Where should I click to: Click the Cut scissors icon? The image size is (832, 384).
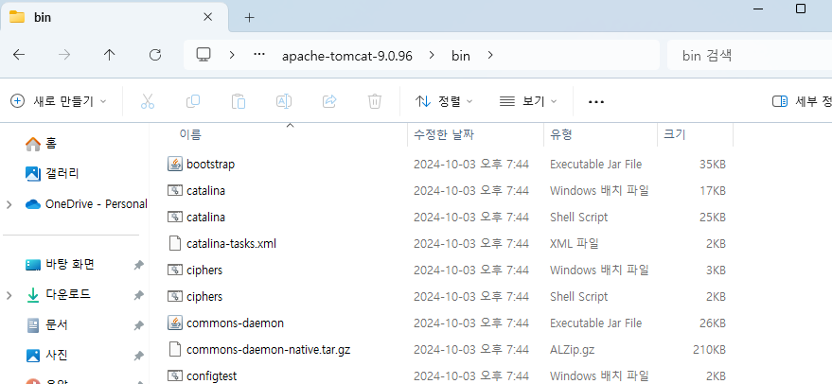148,101
